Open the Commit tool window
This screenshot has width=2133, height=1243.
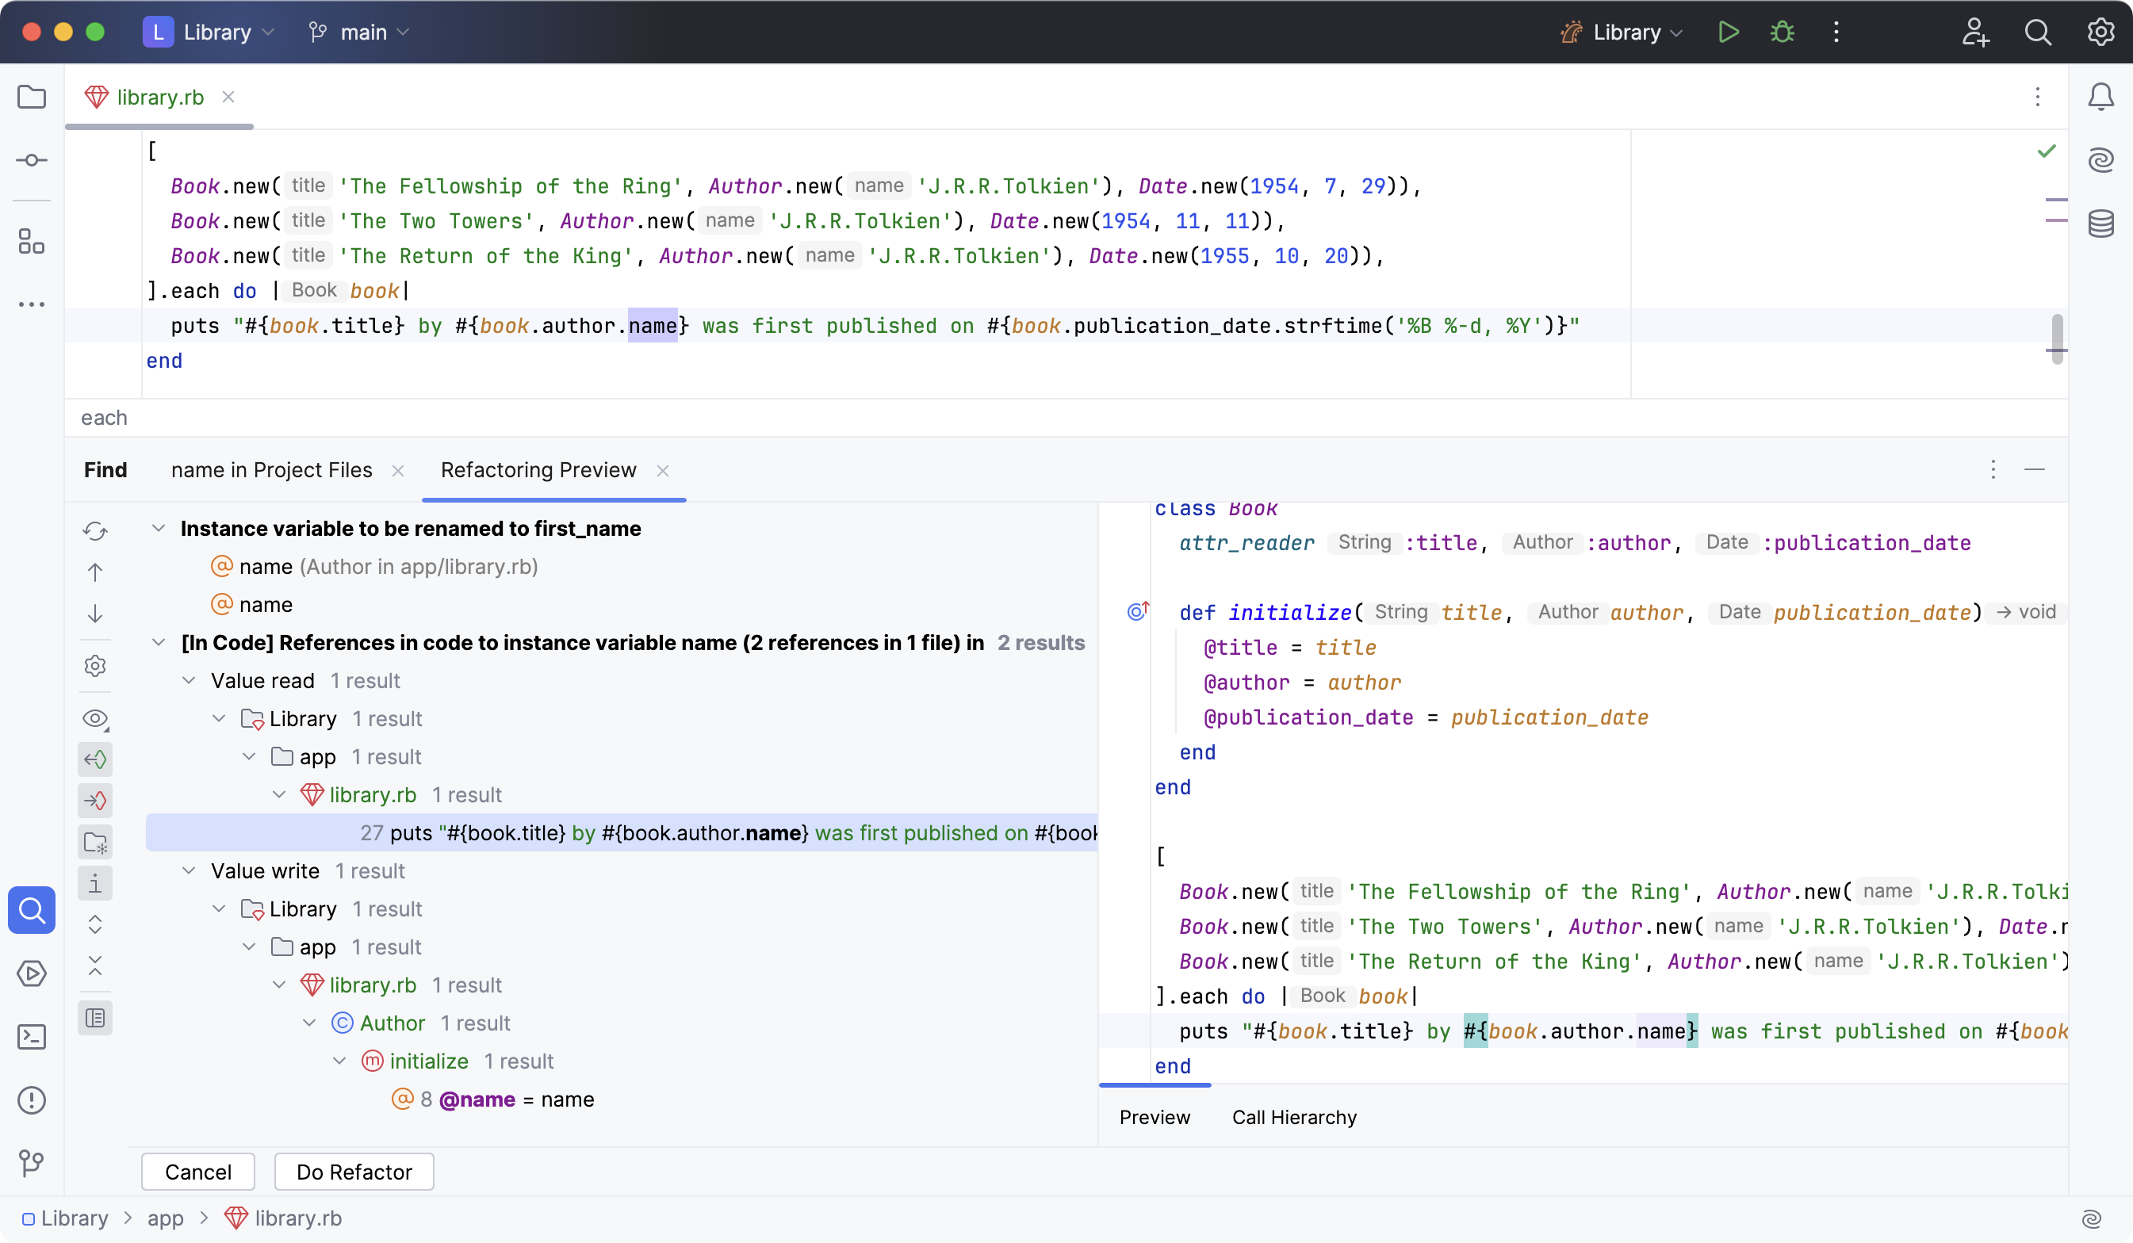coord(31,160)
